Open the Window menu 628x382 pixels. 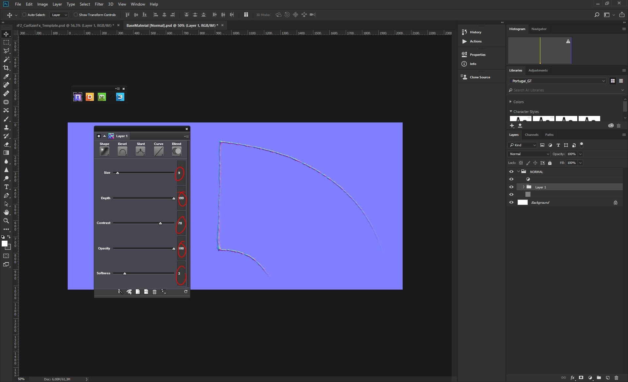click(x=138, y=4)
